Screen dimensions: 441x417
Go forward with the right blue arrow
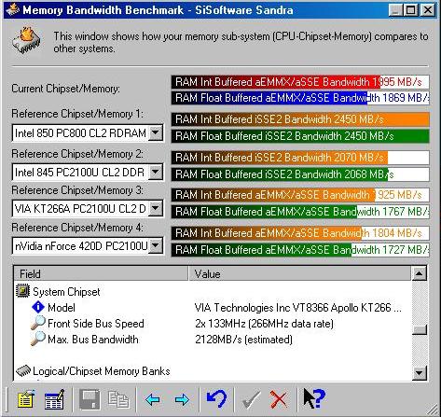(x=182, y=399)
